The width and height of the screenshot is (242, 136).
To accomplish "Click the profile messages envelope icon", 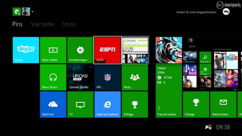I will 160,82.
